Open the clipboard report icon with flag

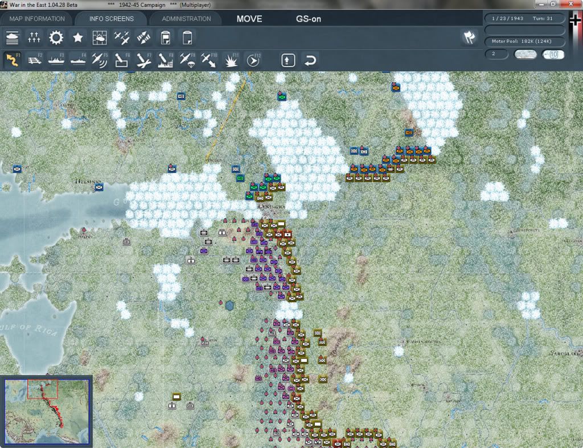[166, 38]
